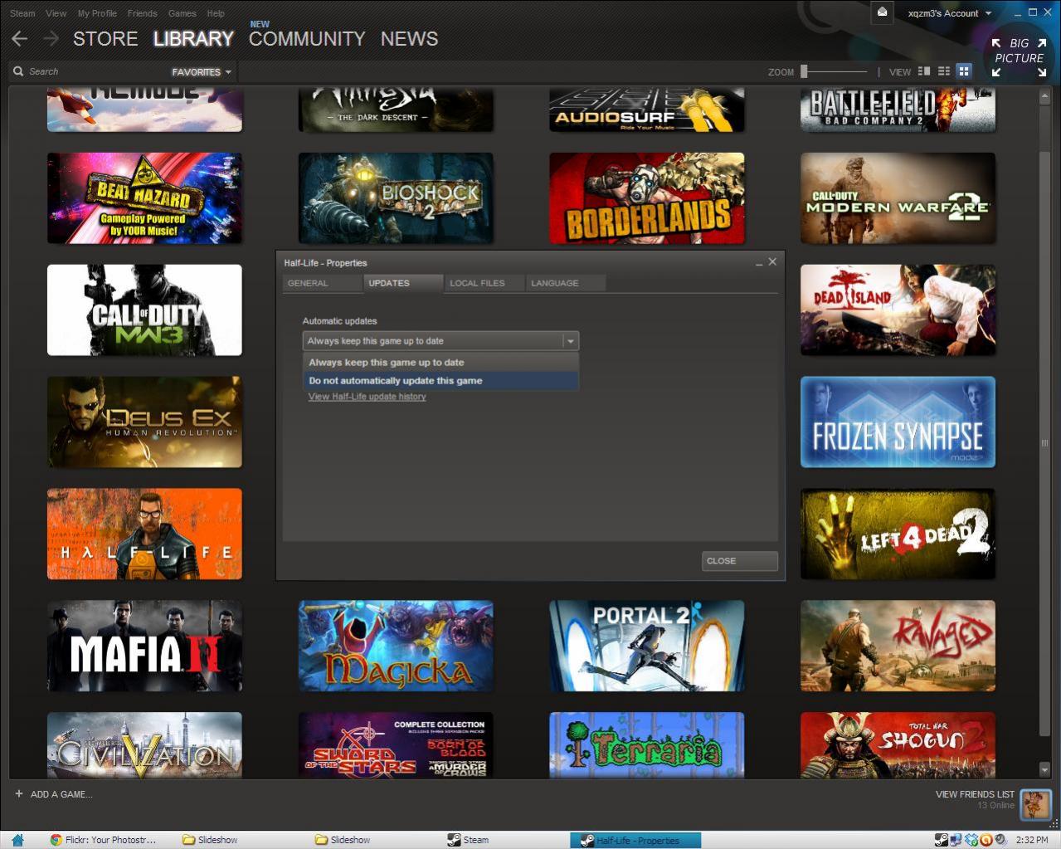1061x849 pixels.
Task: Select the grid view layout icon
Action: pos(964,71)
